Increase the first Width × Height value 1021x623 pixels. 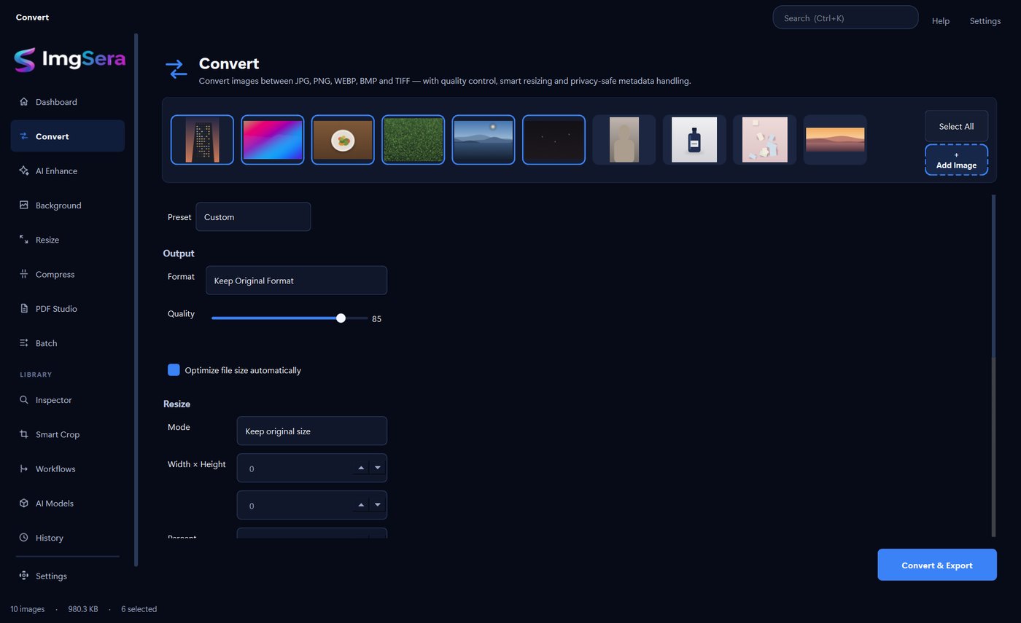[361, 468]
